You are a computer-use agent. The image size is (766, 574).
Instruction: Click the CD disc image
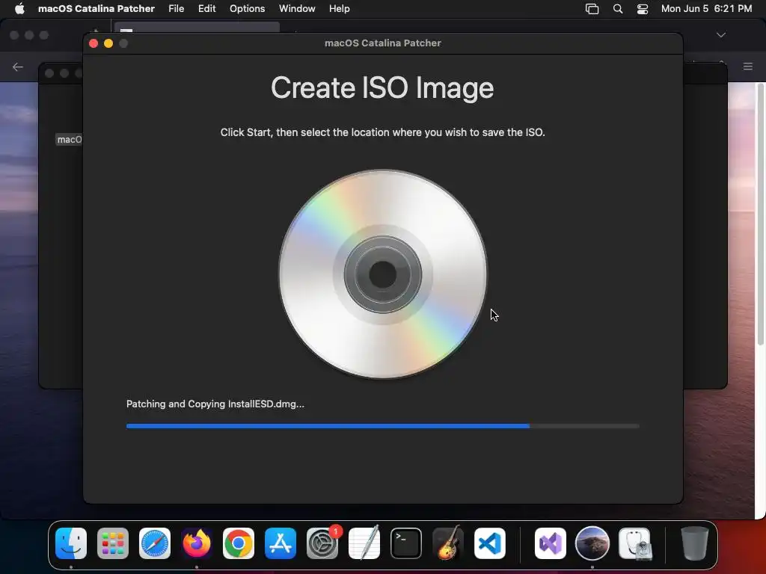[x=382, y=274]
